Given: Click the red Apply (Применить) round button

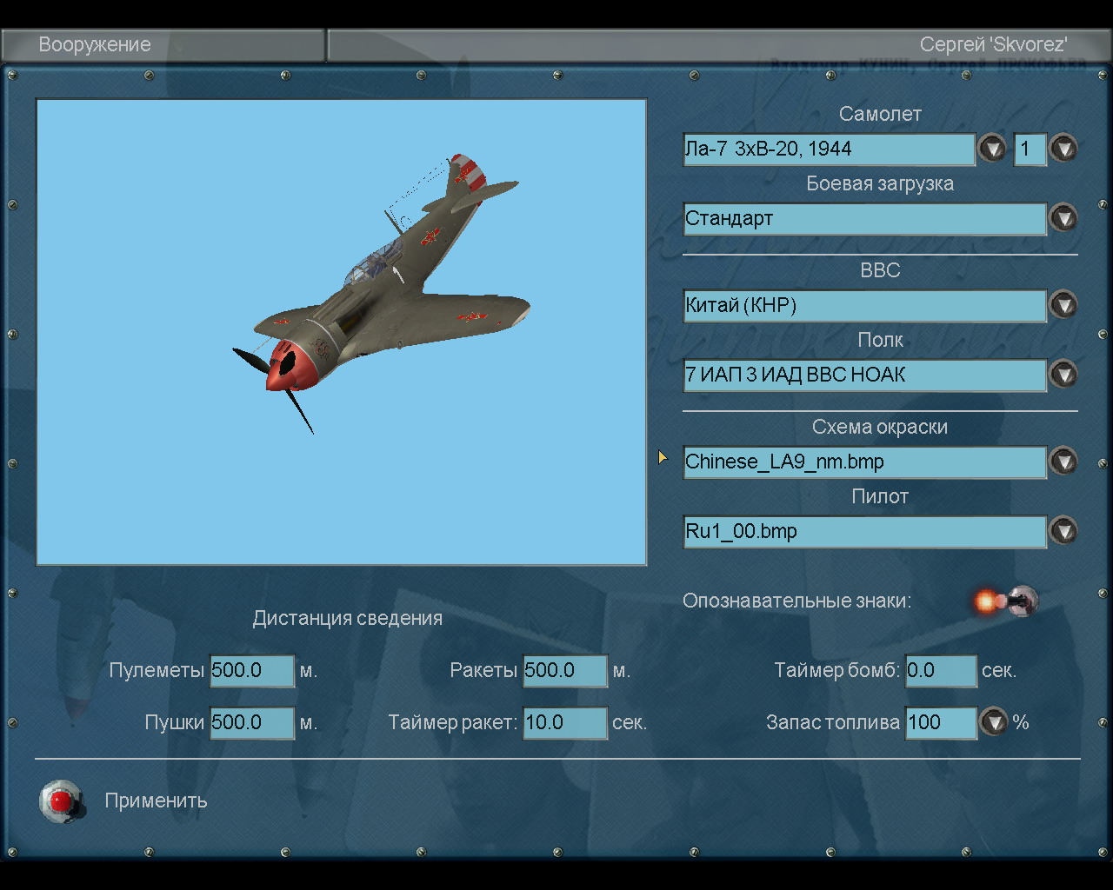Looking at the screenshot, I should 61,800.
